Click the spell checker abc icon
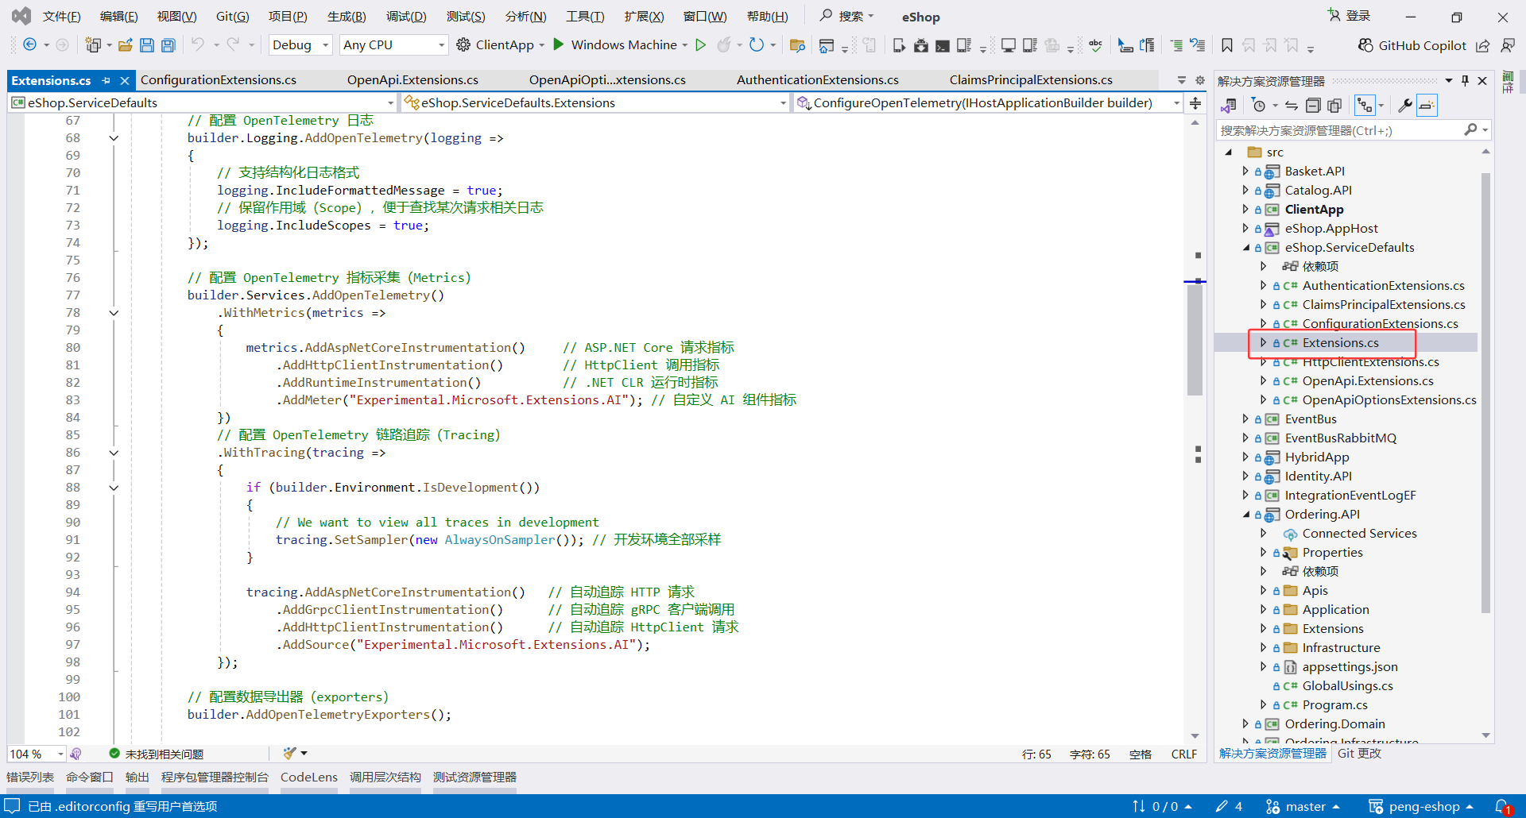 tap(1095, 45)
